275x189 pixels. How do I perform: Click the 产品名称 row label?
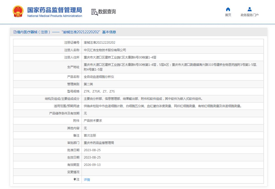pos(73,77)
